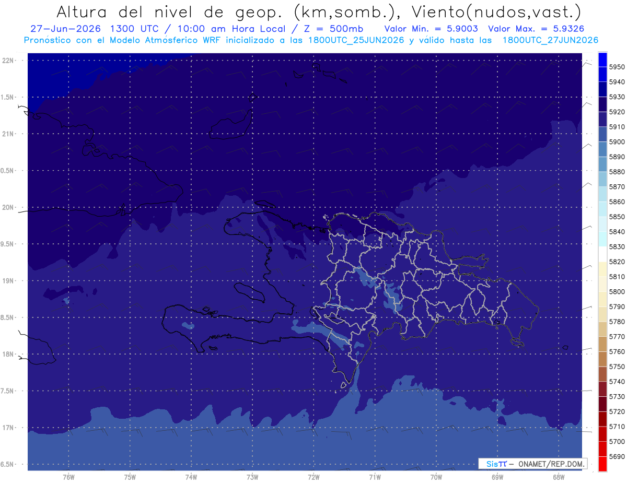
Task: Click the 20N latitude label
Action: point(8,207)
